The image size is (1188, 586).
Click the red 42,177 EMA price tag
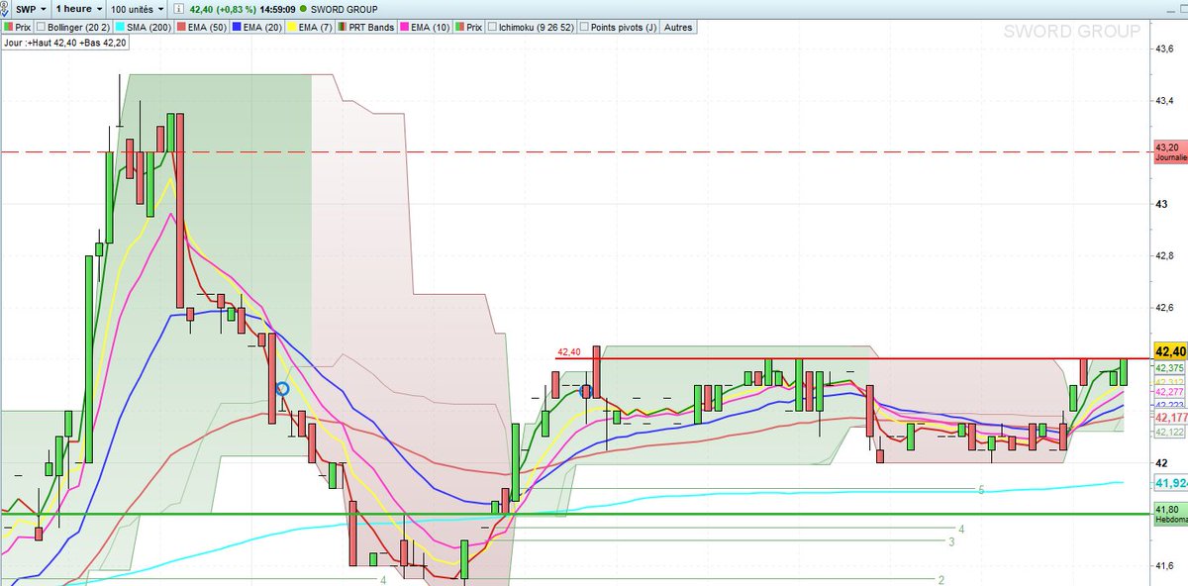(1170, 418)
